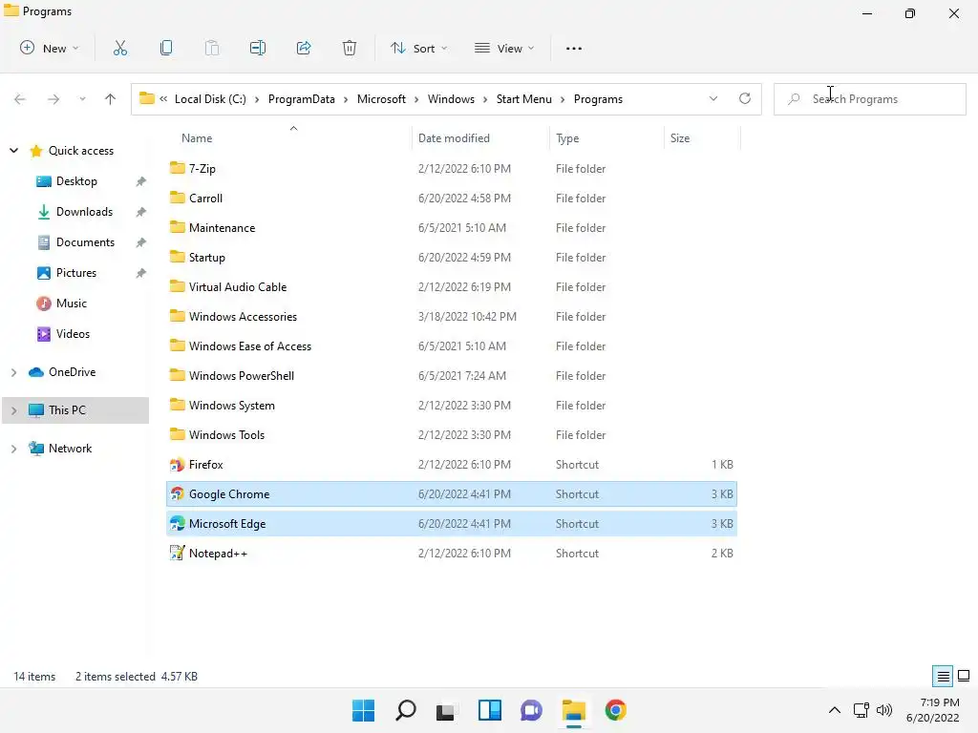Click Windows breadcrumb segment
The image size is (978, 733).
(x=451, y=99)
